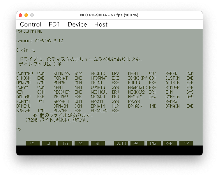Screen dimensions: 219x177
Task: Click the Command version 3.10 line
Action: [40, 41]
